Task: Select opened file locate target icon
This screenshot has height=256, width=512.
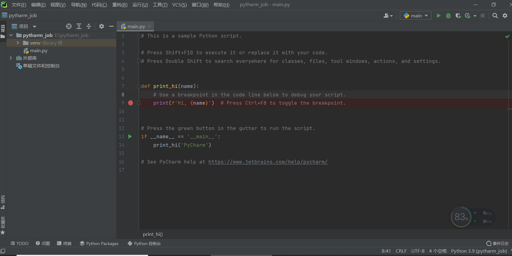Action: click(69, 26)
